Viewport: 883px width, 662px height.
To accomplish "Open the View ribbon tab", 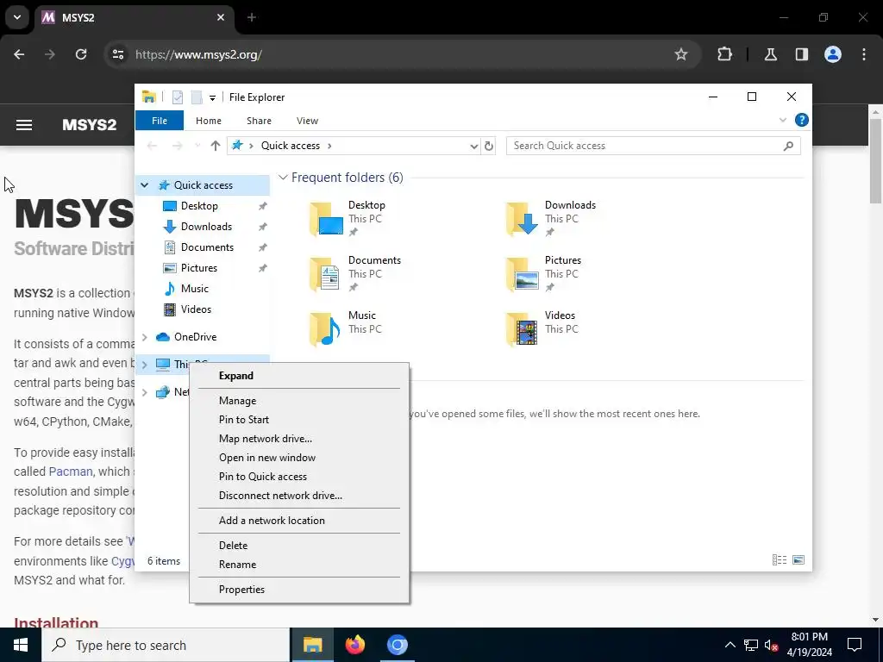I will 308,121.
